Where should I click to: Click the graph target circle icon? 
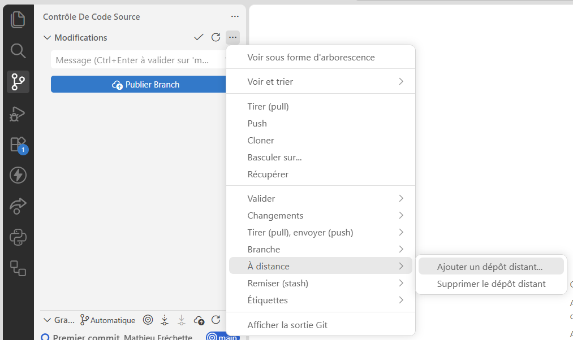click(148, 320)
